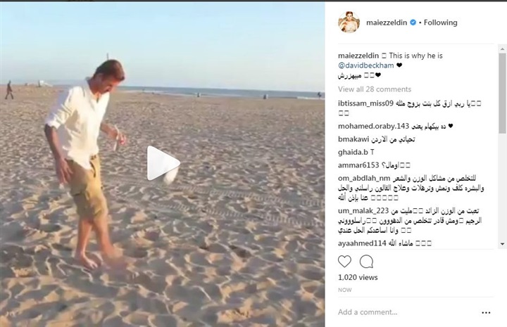Click the NOW timestamp link
The width and height of the screenshot is (507, 327).
tap(344, 290)
